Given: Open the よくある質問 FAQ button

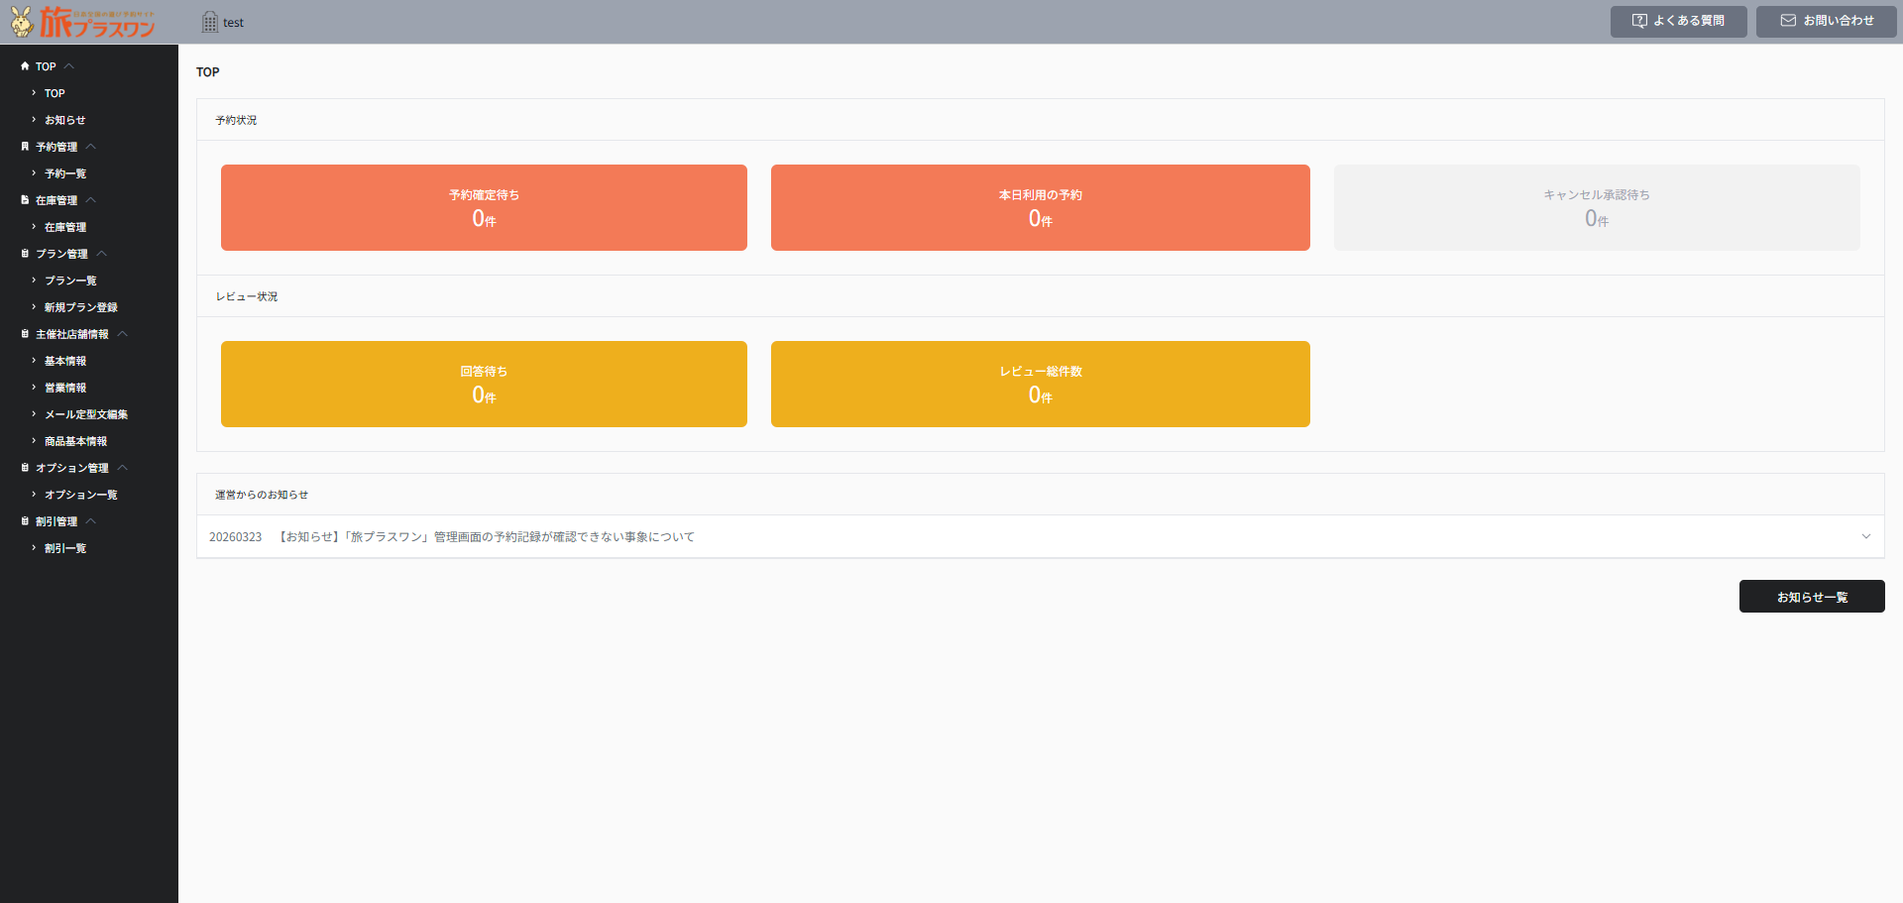Looking at the screenshot, I should pyautogui.click(x=1678, y=21).
